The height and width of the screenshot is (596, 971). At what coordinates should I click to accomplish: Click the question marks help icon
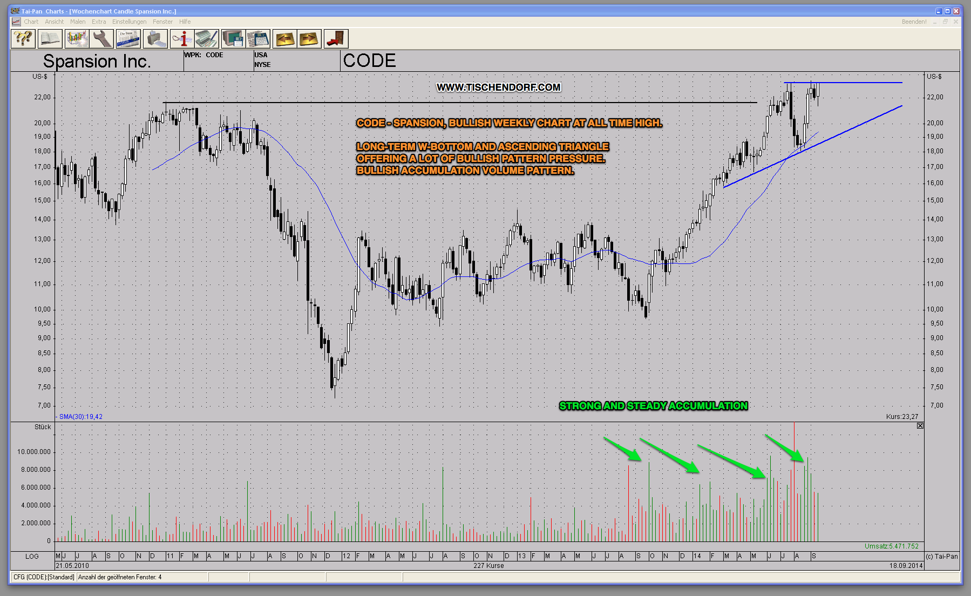[23, 39]
